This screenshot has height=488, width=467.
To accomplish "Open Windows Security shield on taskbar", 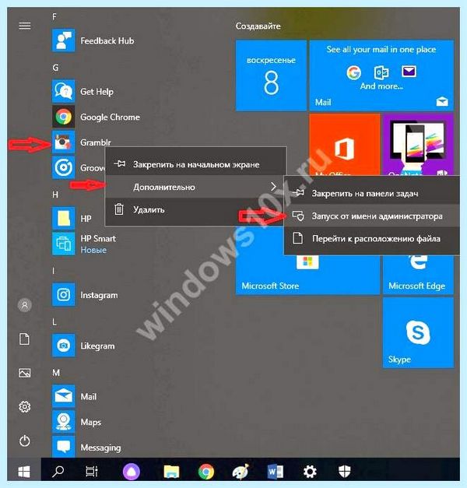I will pos(344,472).
